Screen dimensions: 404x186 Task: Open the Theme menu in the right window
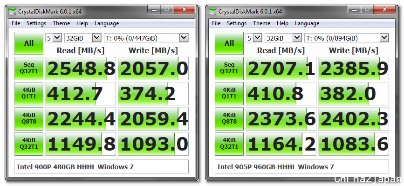pyautogui.click(x=262, y=23)
